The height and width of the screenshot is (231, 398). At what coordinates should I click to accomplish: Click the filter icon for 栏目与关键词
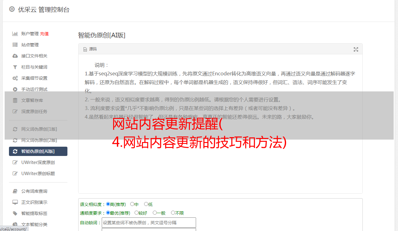[15, 67]
